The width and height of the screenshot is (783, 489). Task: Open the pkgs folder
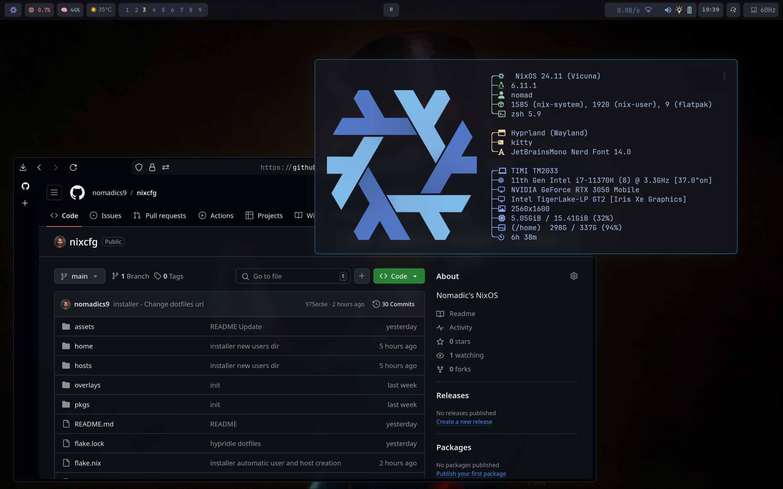[82, 404]
